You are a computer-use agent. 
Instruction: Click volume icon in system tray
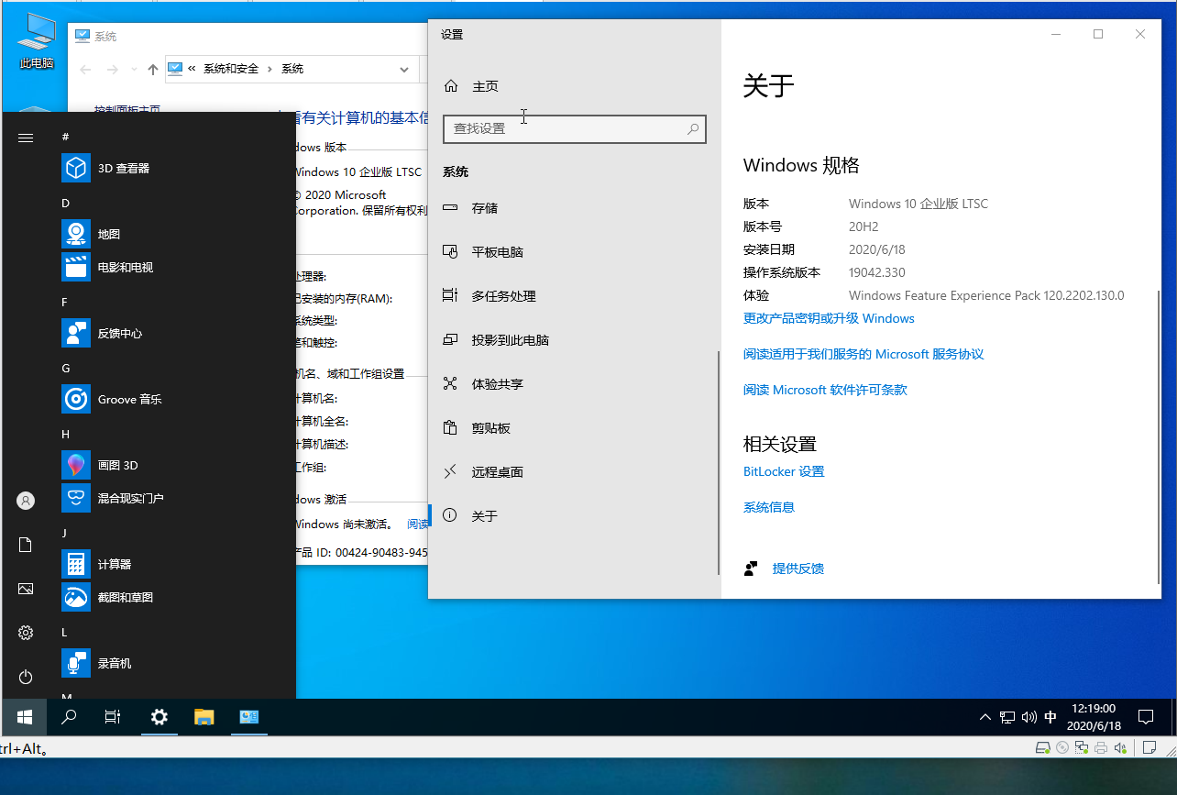coord(1029,717)
